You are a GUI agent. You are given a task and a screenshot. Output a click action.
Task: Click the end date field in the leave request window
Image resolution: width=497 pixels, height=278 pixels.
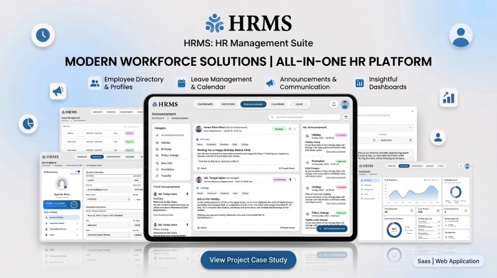click(396, 141)
